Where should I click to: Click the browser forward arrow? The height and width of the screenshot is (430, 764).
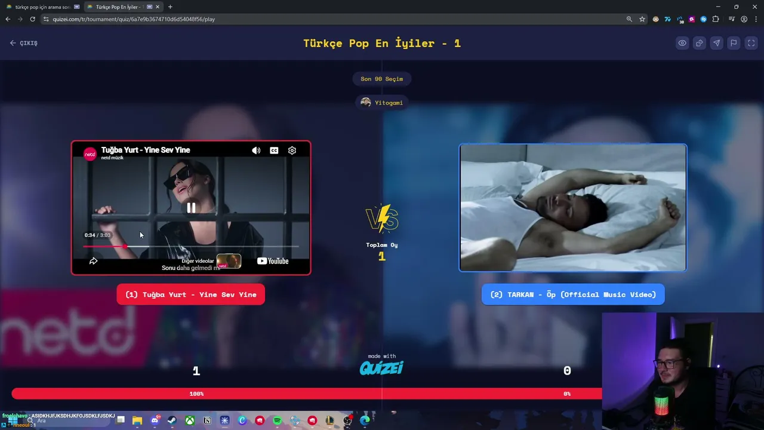pos(20,19)
